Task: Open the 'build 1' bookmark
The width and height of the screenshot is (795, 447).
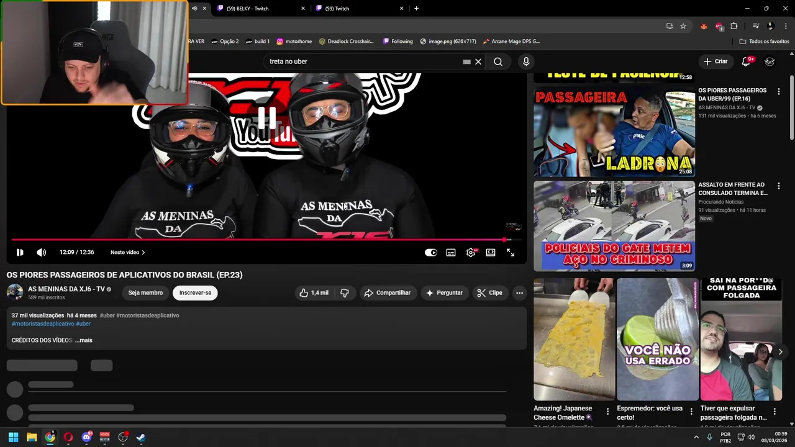Action: [x=258, y=42]
